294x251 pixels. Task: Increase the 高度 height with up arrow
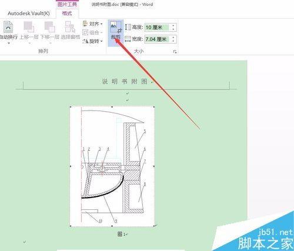[x=173, y=25]
